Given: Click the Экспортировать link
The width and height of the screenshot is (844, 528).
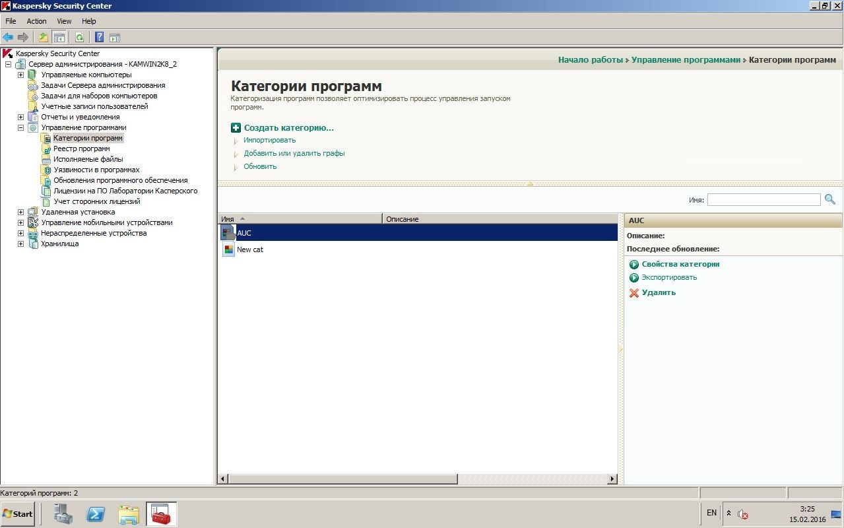Looking at the screenshot, I should click(669, 277).
